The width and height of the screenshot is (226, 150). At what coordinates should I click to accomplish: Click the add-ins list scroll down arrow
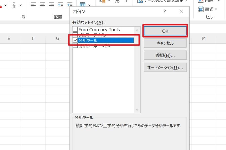[137, 110]
